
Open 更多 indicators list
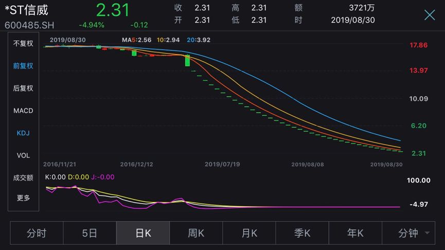(23, 198)
